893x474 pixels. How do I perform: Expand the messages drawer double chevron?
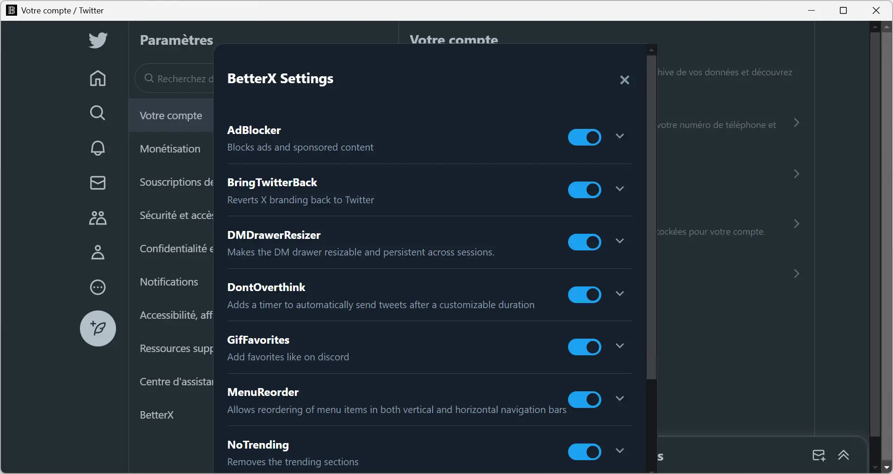[844, 456]
